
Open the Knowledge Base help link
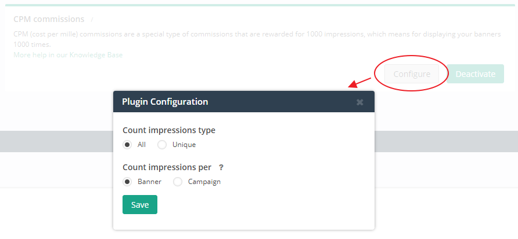pyautogui.click(x=68, y=55)
